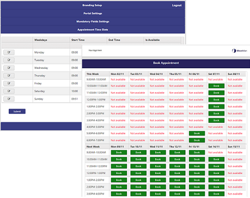This screenshot has width=250, height=198.
Task: Click the Logout link
Action: point(177,5)
